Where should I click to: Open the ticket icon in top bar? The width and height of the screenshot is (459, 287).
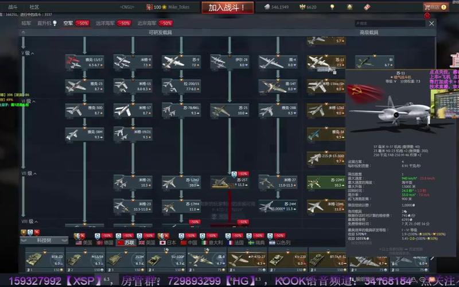367,7
